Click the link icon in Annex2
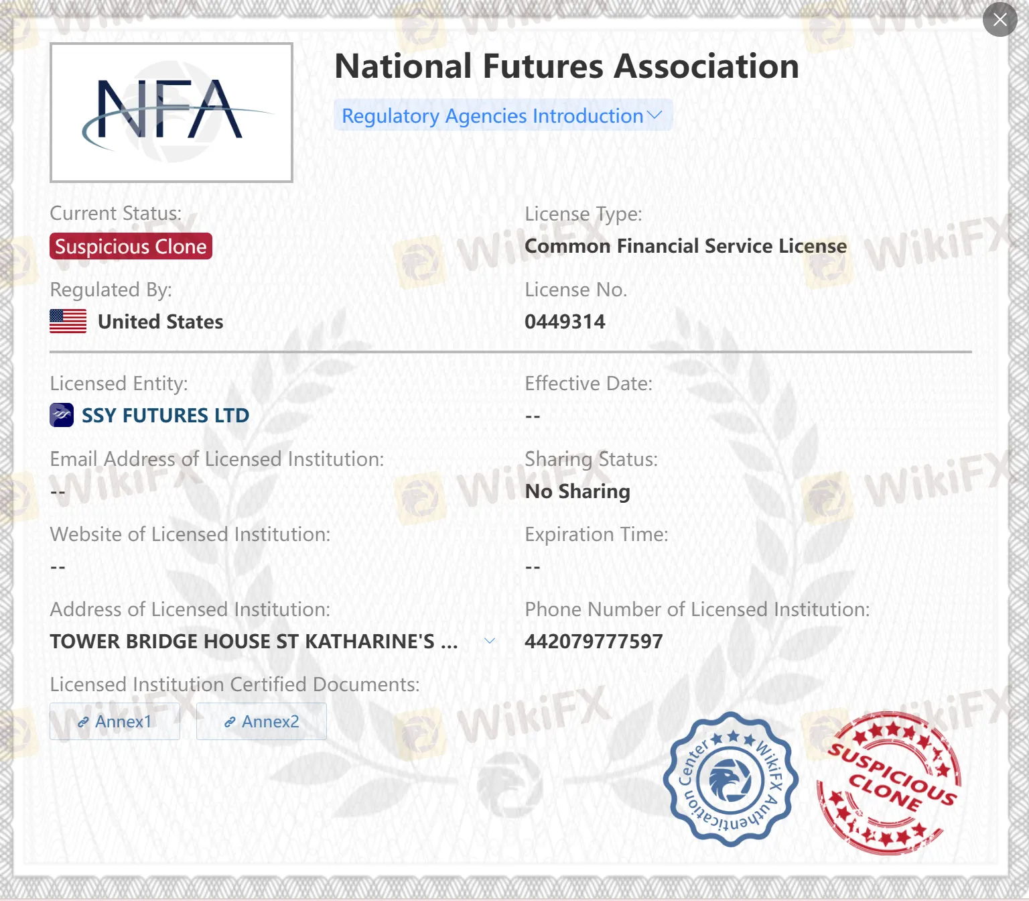 click(230, 722)
